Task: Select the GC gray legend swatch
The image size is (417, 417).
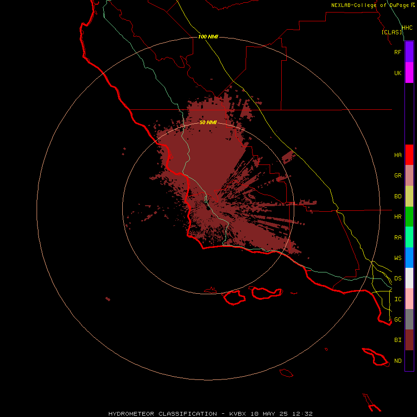Action: click(409, 319)
